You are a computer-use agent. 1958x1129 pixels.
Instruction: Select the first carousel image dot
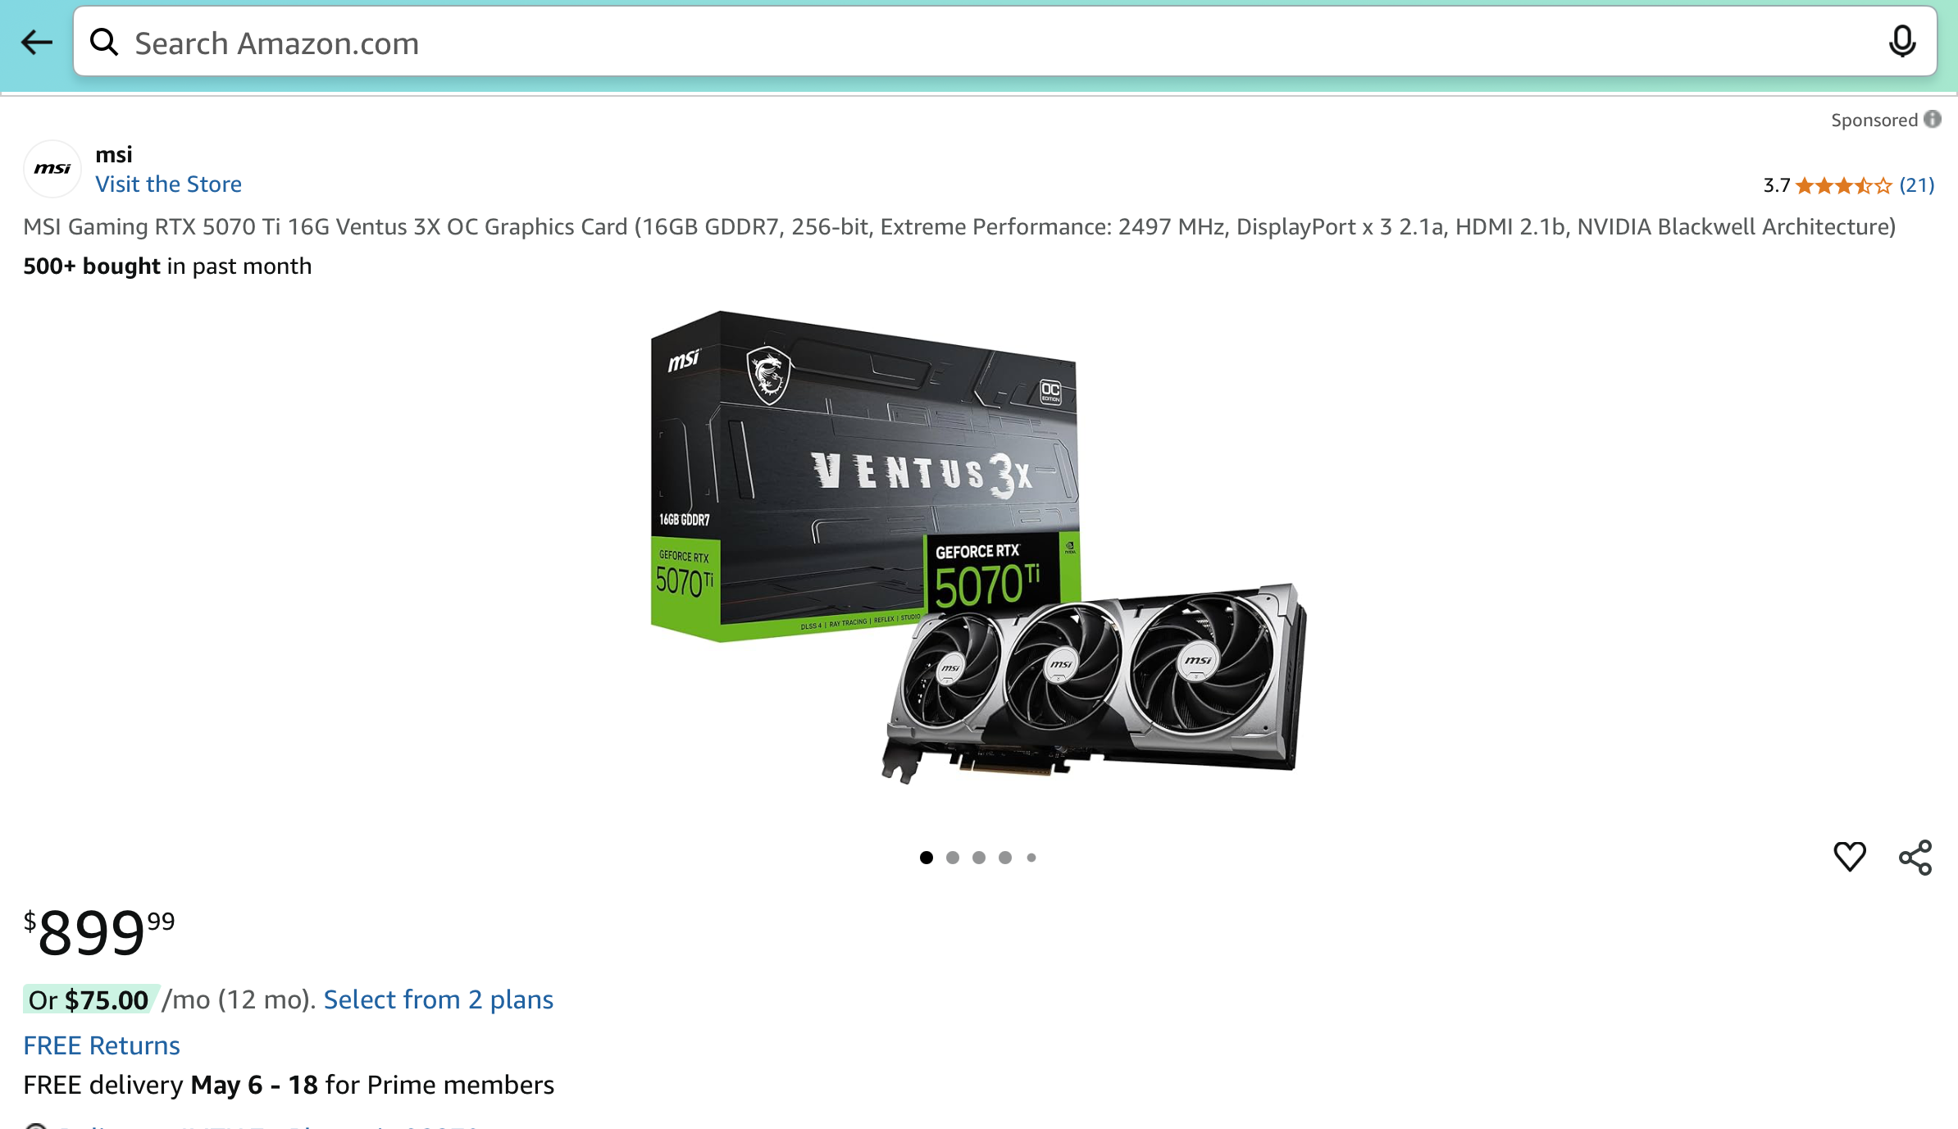pyautogui.click(x=927, y=858)
